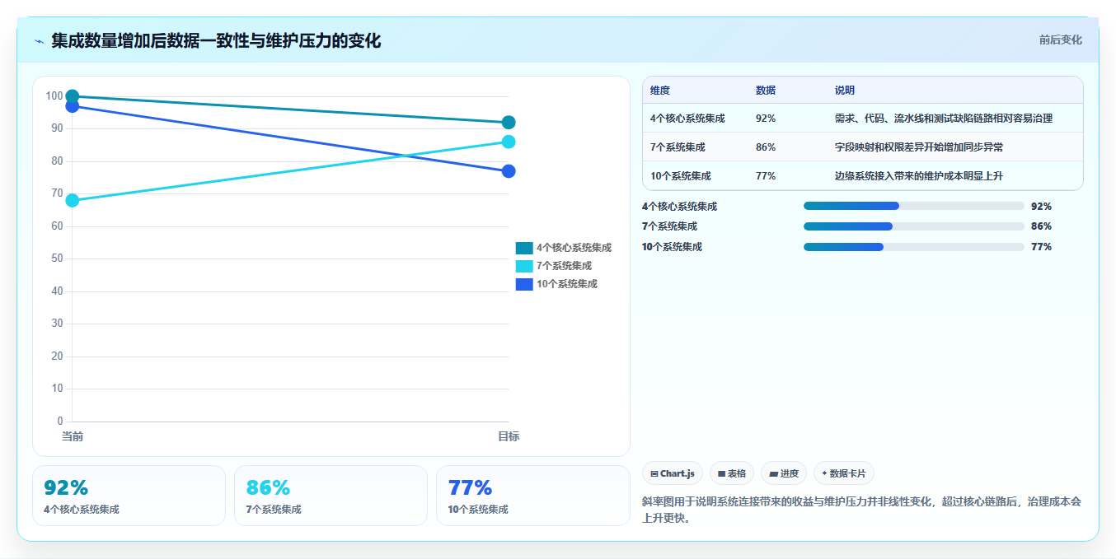This screenshot has width=1116, height=559.
Task: Click the 数据卡片 chip
Action: pos(844,473)
